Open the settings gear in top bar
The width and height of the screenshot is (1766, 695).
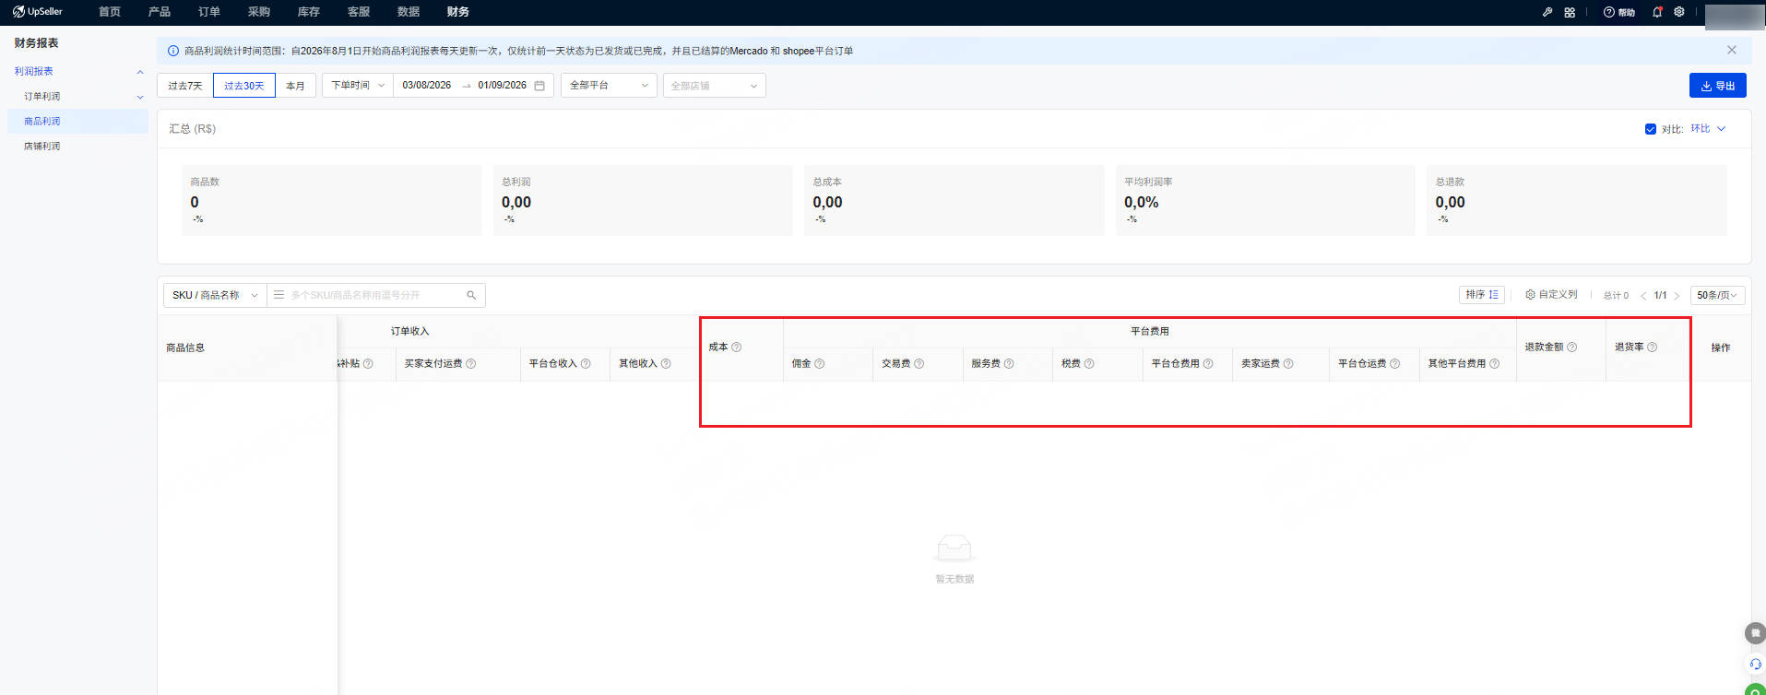[x=1679, y=12]
